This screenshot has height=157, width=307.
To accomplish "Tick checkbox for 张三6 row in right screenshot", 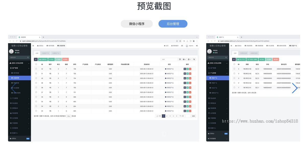I will 234,69.
